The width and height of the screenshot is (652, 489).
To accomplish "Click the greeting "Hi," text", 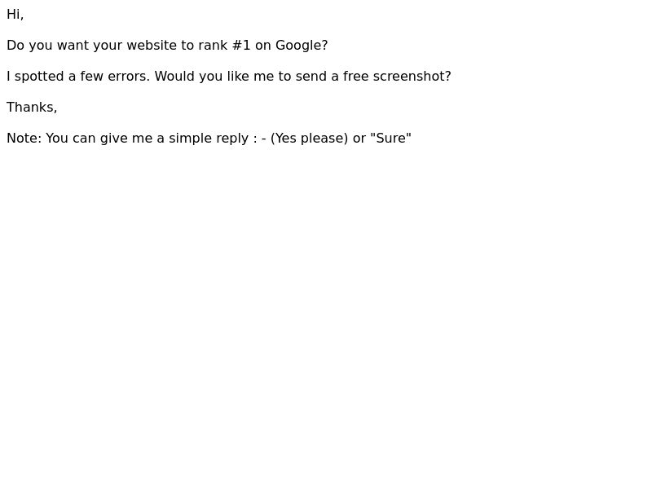I will click(x=15, y=15).
